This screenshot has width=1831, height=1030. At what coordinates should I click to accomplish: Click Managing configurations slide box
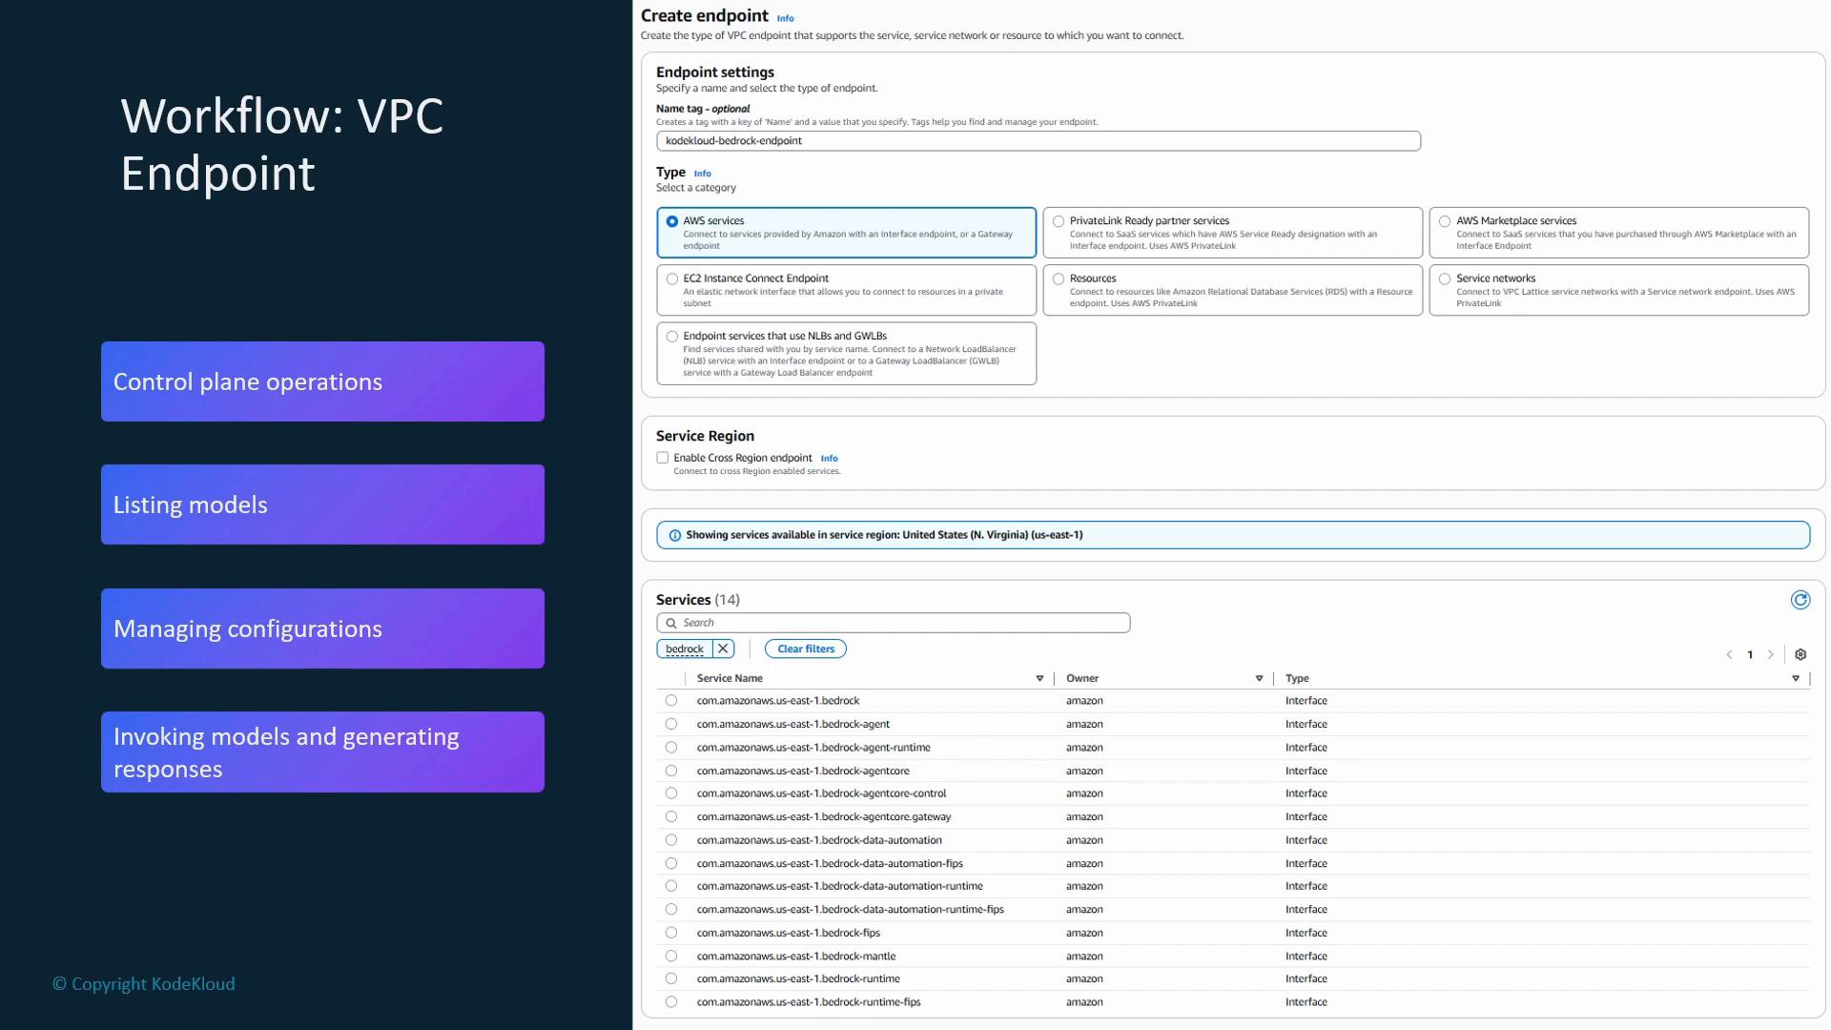coord(322,628)
